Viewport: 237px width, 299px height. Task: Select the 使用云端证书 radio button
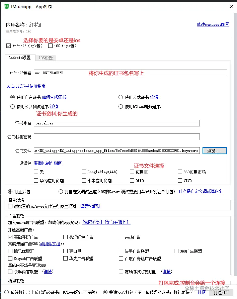pyautogui.click(x=121, y=97)
